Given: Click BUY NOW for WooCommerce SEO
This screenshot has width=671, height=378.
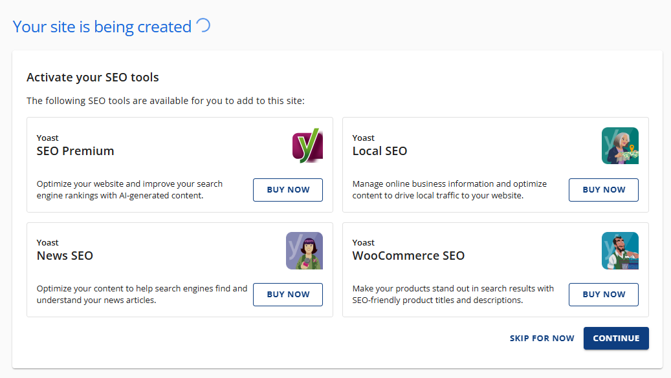Looking at the screenshot, I should point(603,294).
